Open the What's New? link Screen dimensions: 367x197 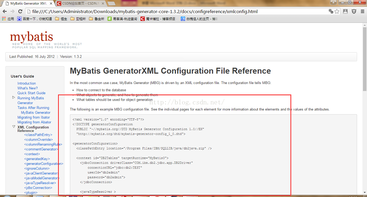click(27, 88)
